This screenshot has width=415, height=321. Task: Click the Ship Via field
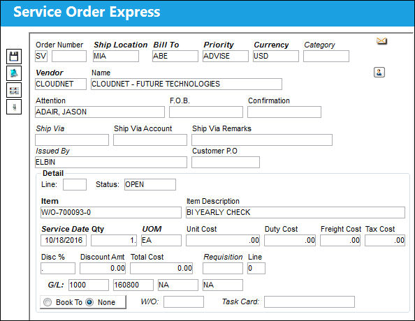[72, 140]
